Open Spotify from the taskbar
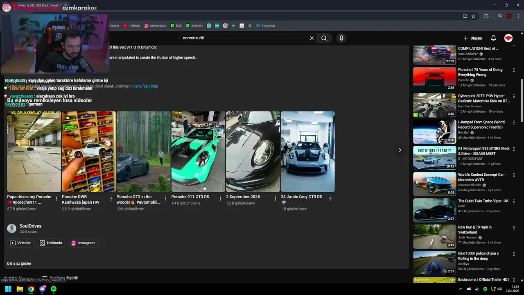Image resolution: width=524 pixels, height=295 pixels. coord(54,289)
